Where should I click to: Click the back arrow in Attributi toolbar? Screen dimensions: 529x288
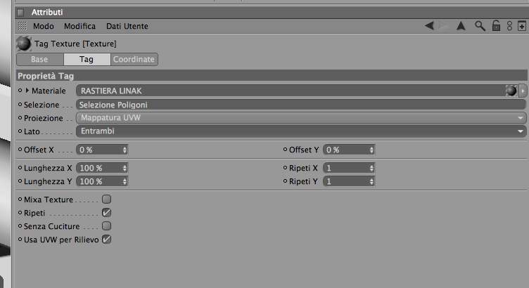pyautogui.click(x=429, y=26)
